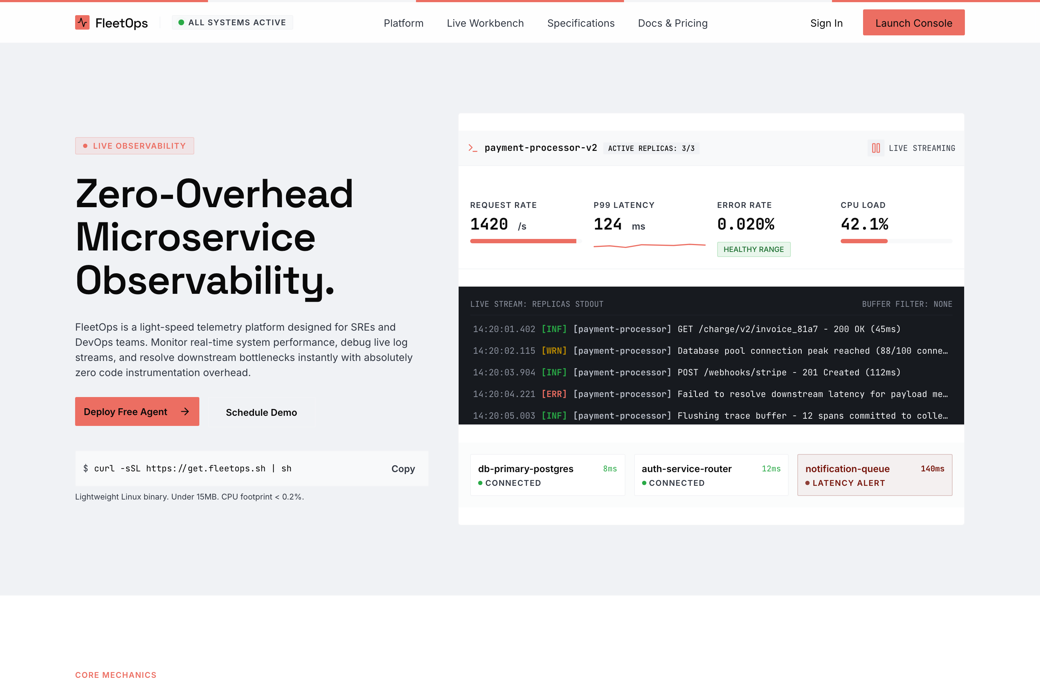The height and width of the screenshot is (693, 1040).
Task: Select the Flushing trace buffer log line
Action: point(711,415)
